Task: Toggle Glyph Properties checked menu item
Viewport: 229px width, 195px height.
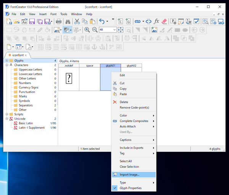Action: [134, 188]
